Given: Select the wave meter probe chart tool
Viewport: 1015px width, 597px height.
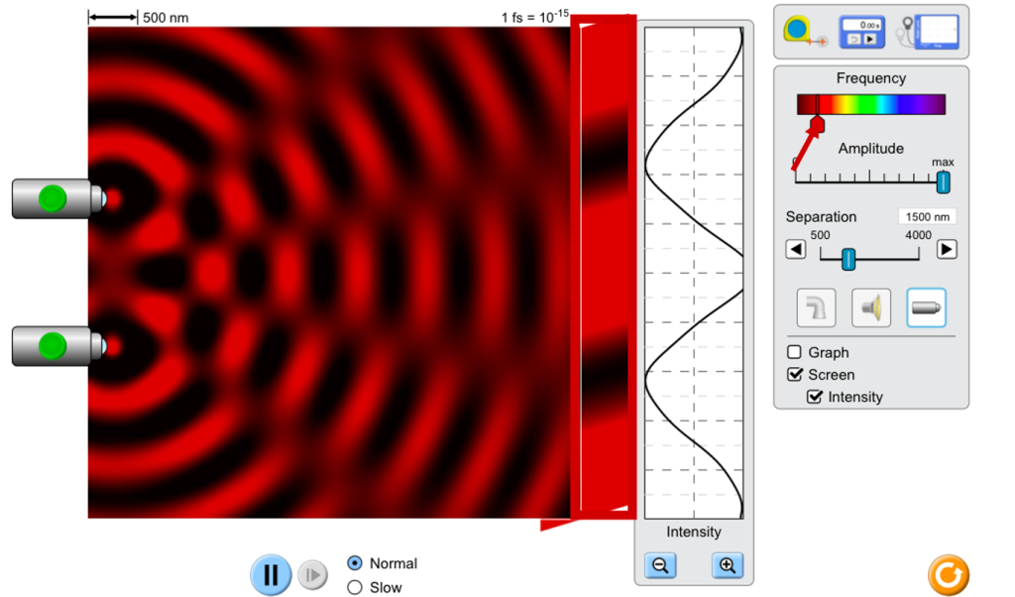Looking at the screenshot, I should [928, 32].
